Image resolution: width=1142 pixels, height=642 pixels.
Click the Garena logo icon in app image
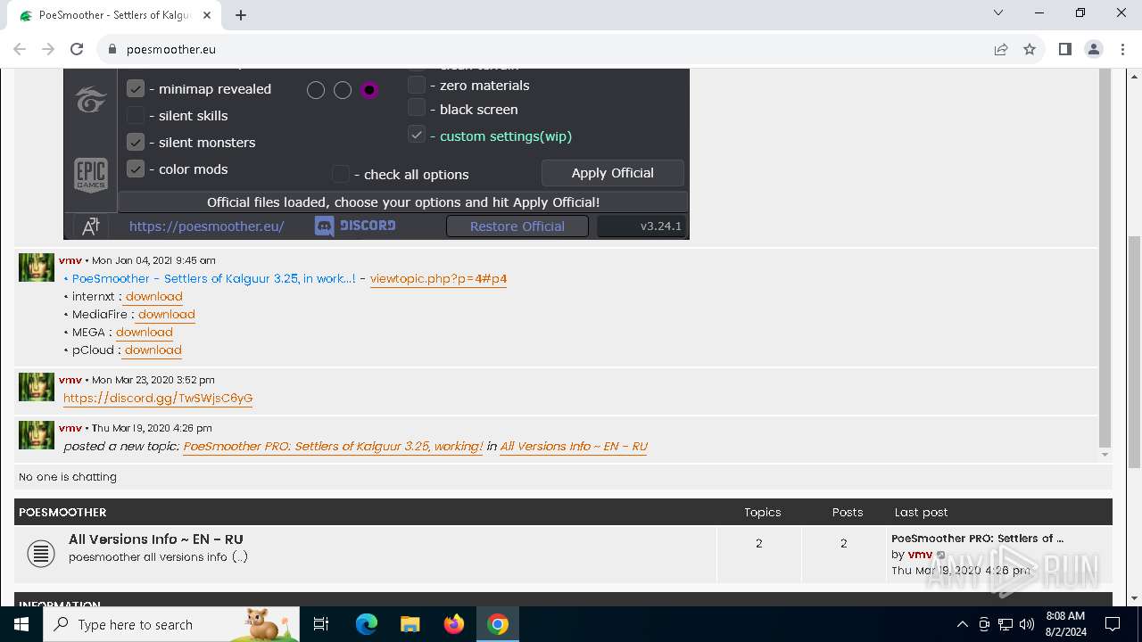(x=90, y=101)
